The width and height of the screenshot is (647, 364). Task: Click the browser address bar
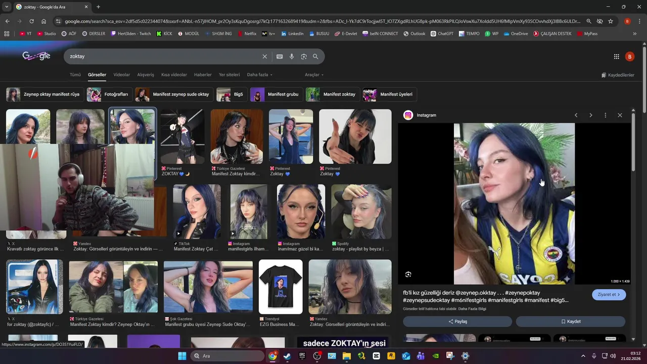pos(322,21)
